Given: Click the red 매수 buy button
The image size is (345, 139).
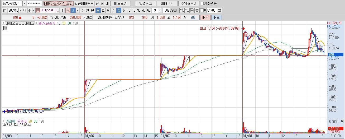Looking at the screenshot, I should click(x=205, y=17).
